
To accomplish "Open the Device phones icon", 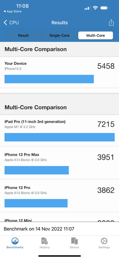I will pyautogui.click(x=74, y=241).
